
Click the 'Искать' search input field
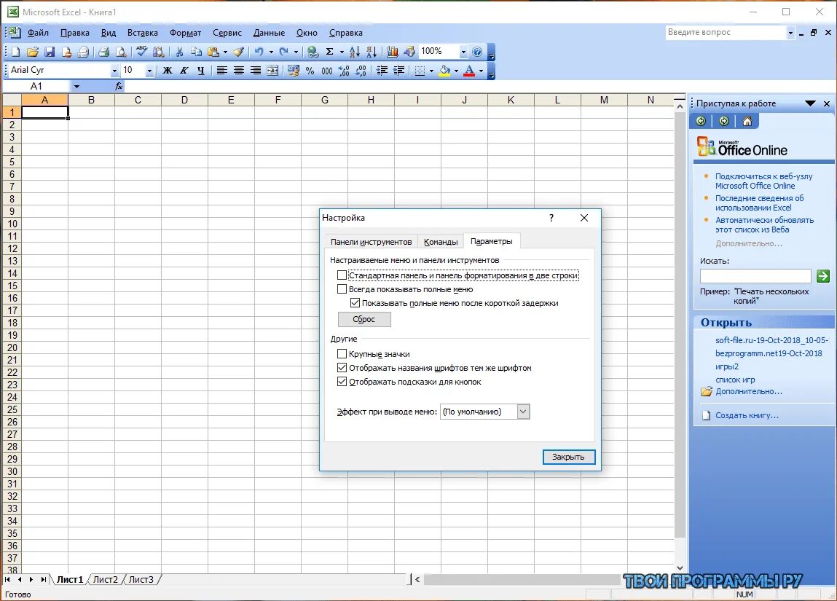point(755,276)
